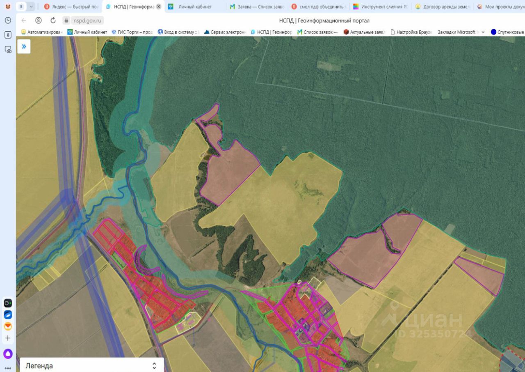Image resolution: width=525 pixels, height=372 pixels.
Task: Close the НСПД tab
Action: 159,7
